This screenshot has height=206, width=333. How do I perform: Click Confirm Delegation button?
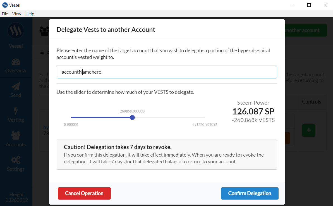point(250,193)
